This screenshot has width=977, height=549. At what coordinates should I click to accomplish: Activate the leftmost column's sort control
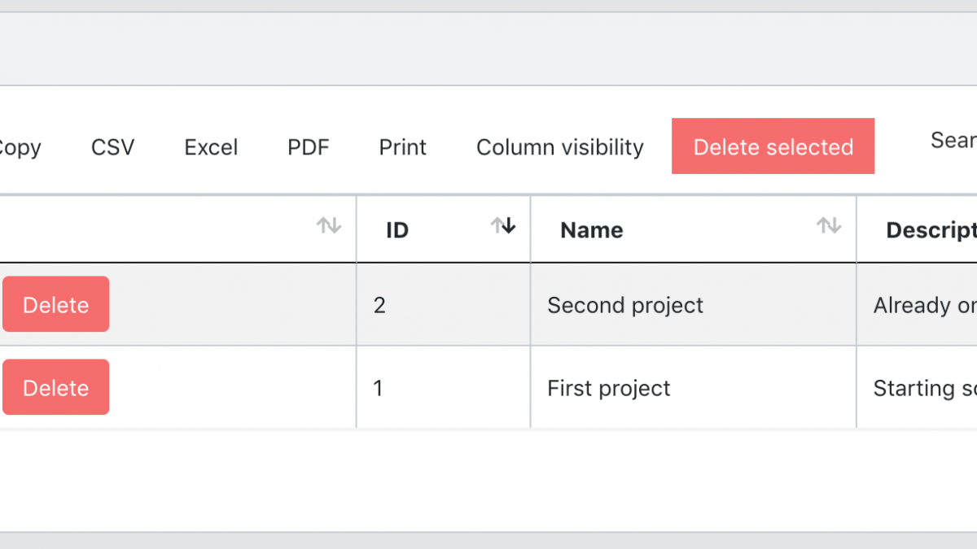pyautogui.click(x=329, y=226)
